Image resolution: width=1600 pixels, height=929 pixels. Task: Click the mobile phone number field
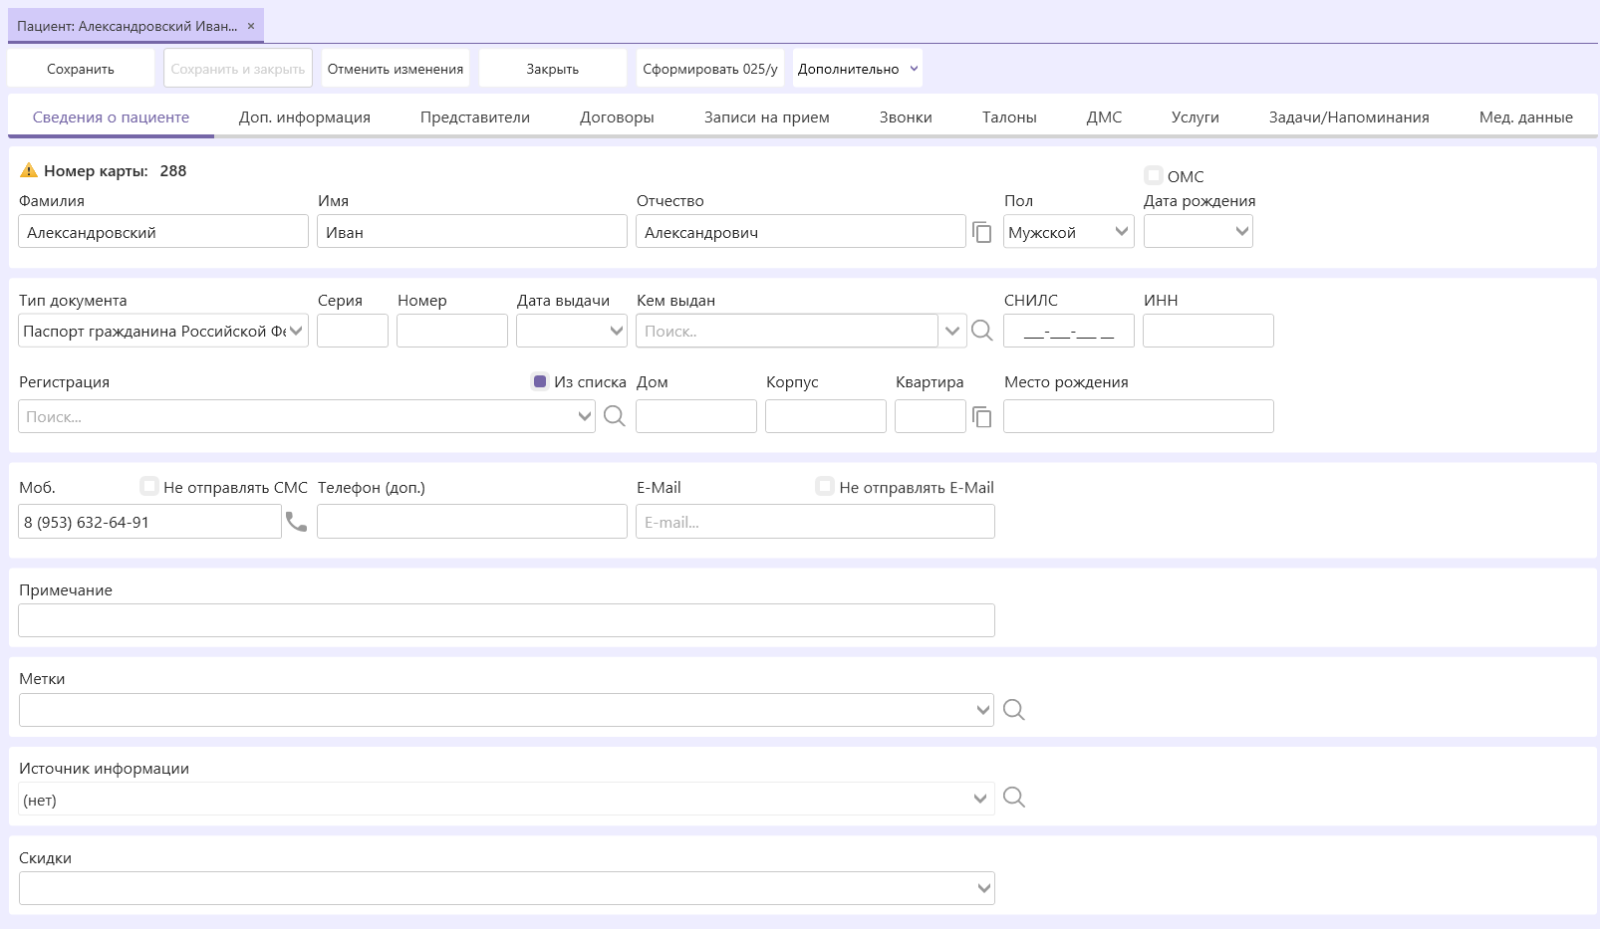(x=149, y=522)
